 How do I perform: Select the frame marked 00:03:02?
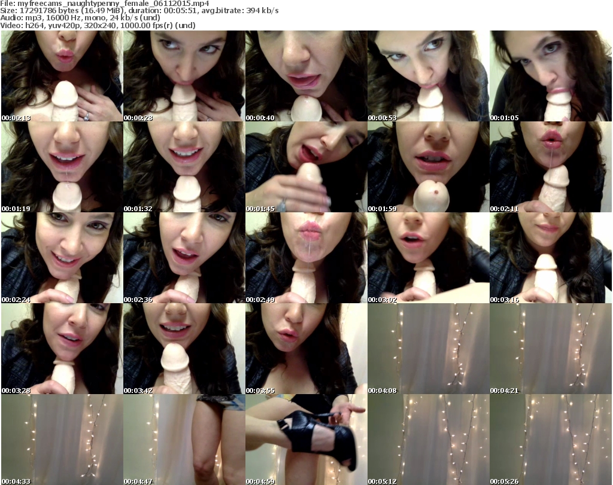pos(429,258)
